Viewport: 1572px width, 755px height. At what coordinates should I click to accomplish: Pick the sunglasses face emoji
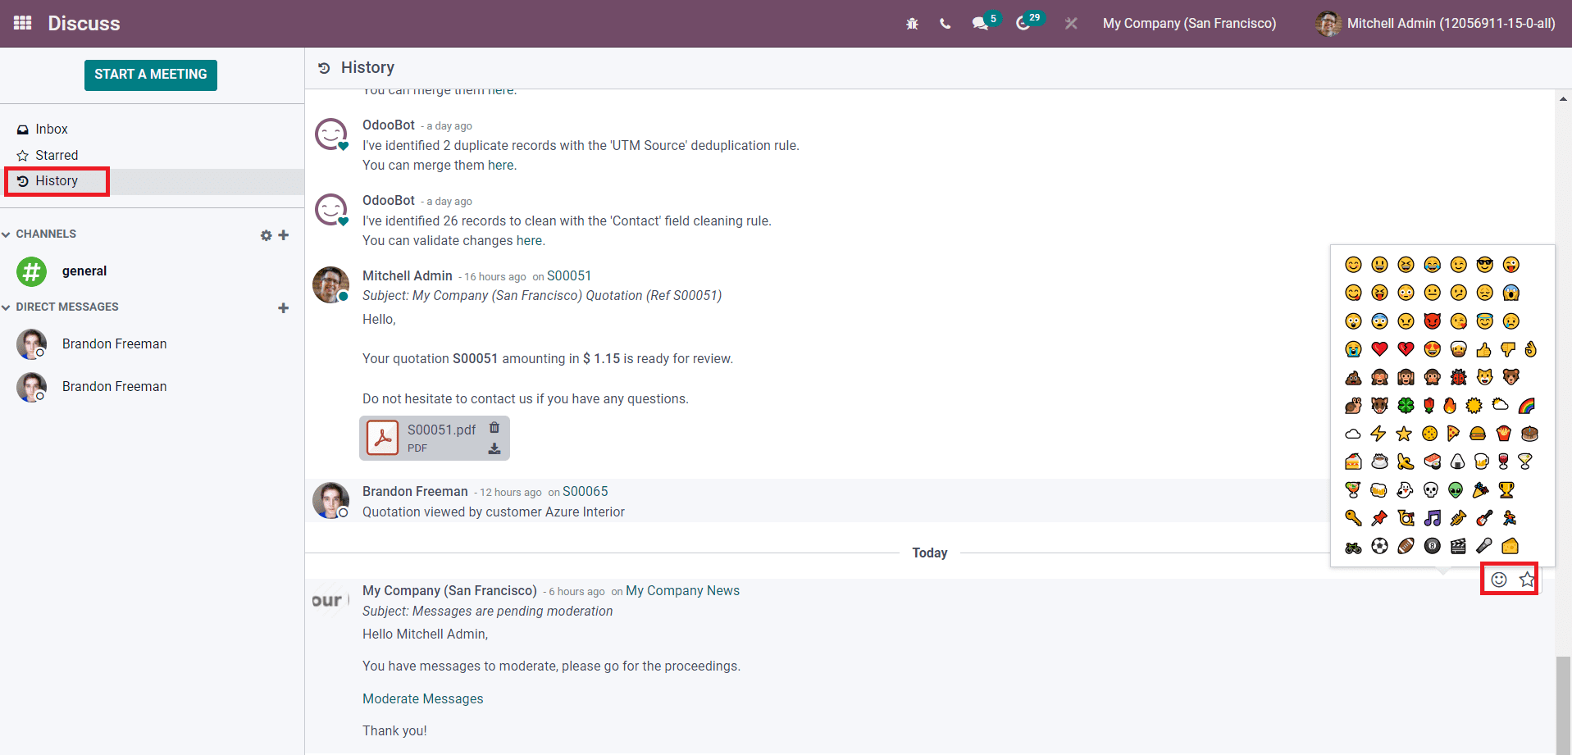(x=1485, y=265)
